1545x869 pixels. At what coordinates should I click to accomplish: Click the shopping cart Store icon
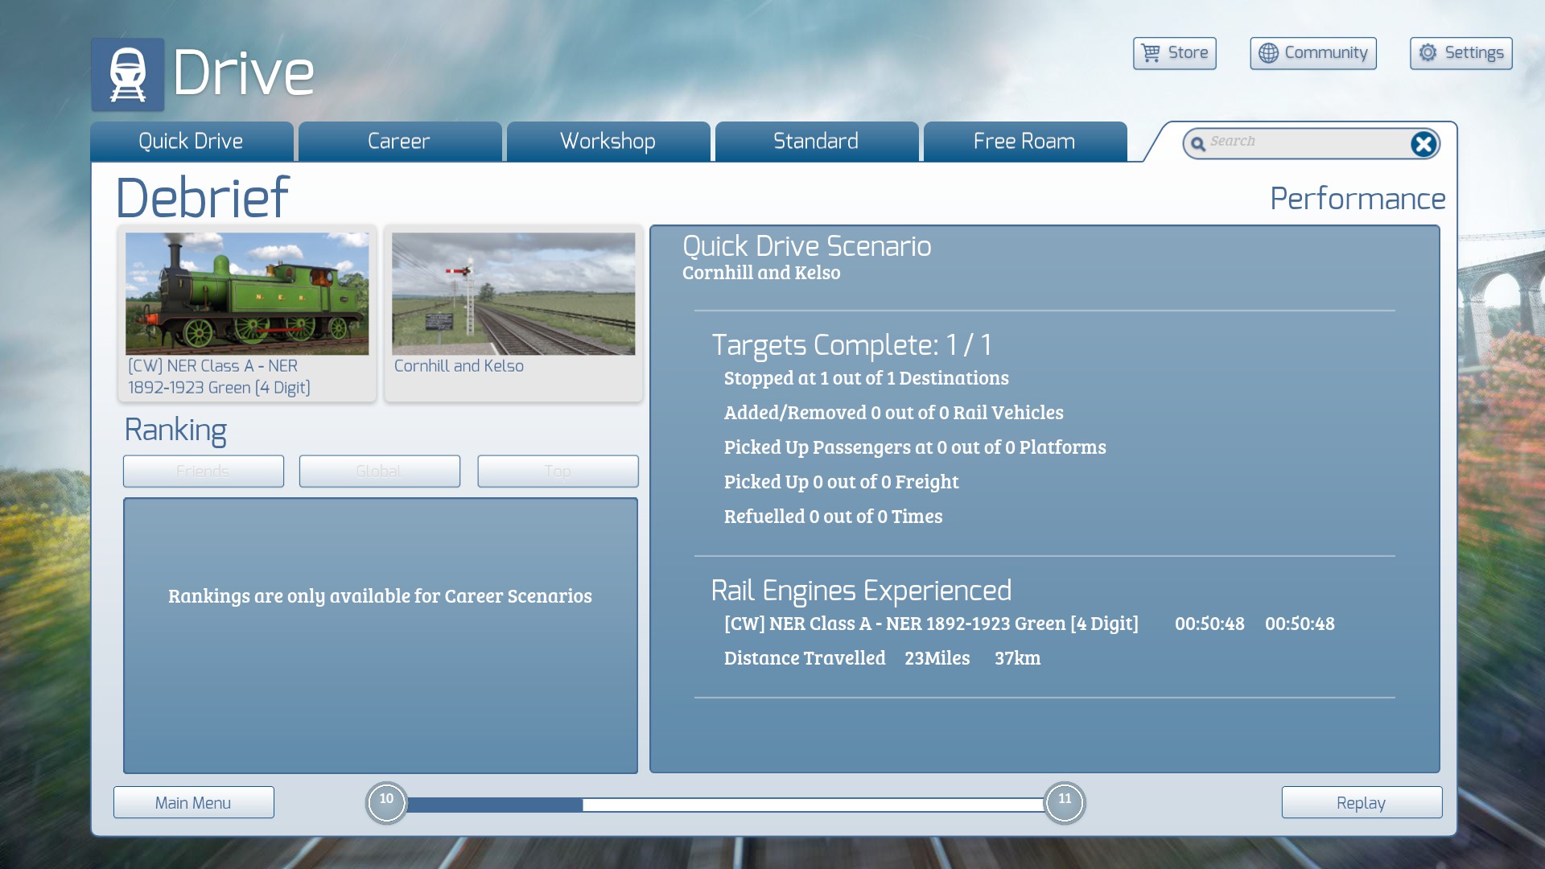(1152, 53)
